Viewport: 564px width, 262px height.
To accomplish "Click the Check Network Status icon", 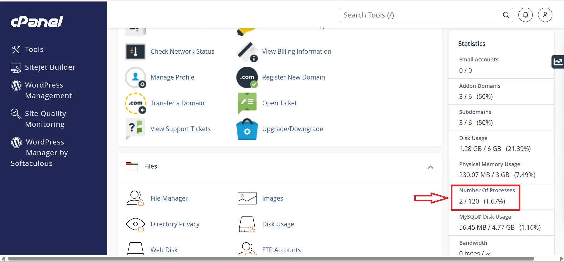I will tap(135, 52).
